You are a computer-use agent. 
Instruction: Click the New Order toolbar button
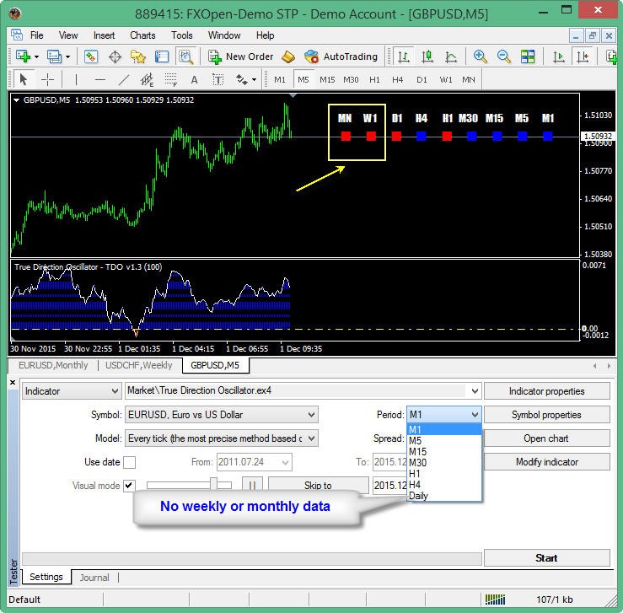tap(240, 56)
